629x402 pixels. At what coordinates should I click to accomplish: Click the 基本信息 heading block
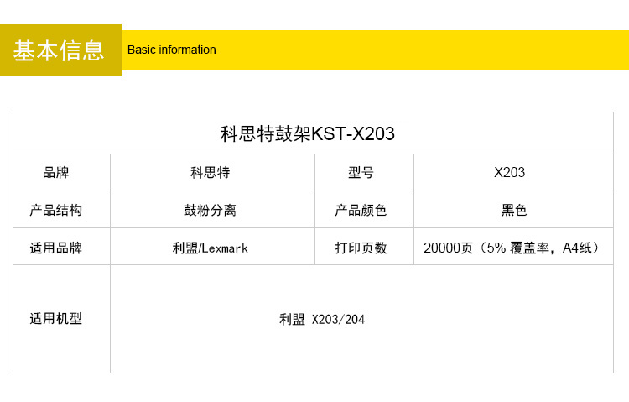(x=60, y=50)
